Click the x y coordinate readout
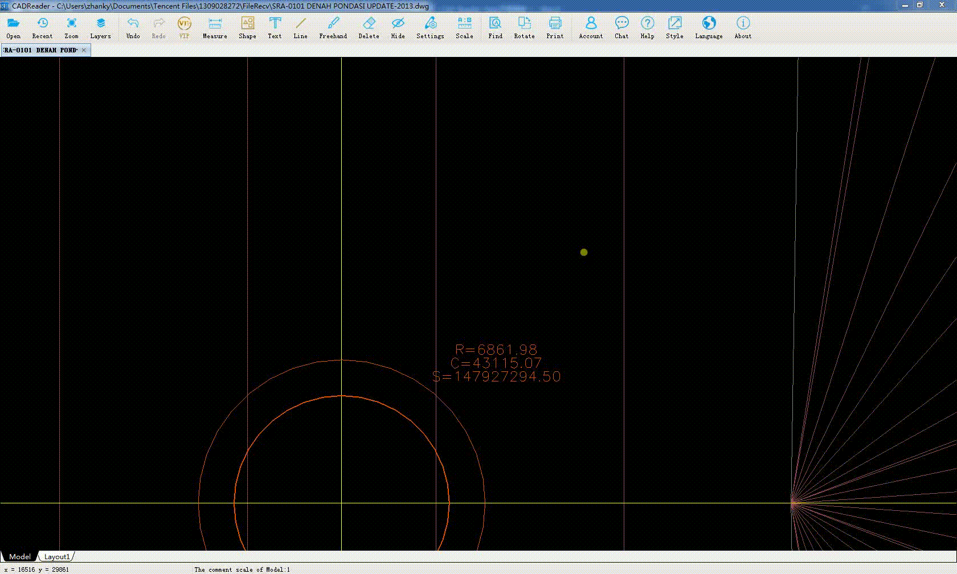The width and height of the screenshot is (957, 574). pyautogui.click(x=36, y=569)
